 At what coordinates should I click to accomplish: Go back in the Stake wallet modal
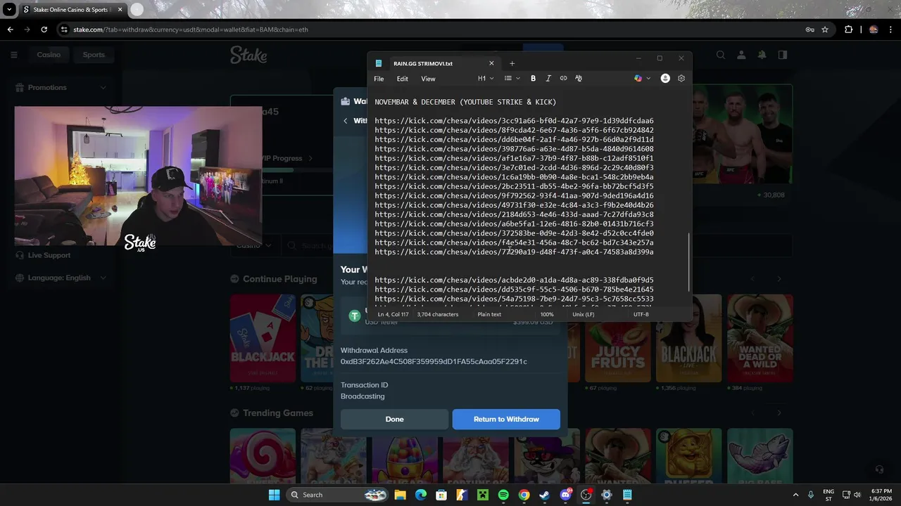(346, 121)
